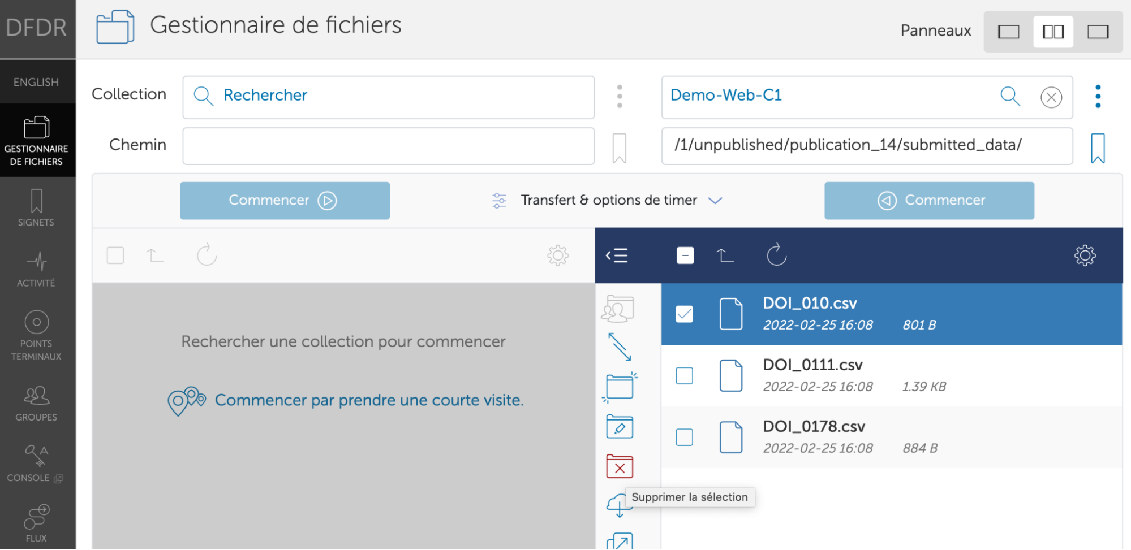Screen dimensions: 1131x550
Task: Uncheck the DOI_010.csv checkbox
Action: pyautogui.click(x=685, y=314)
